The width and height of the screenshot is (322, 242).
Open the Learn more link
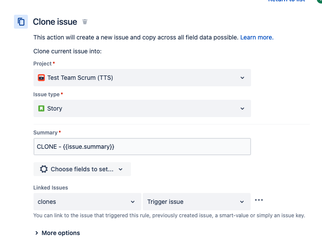257,37
